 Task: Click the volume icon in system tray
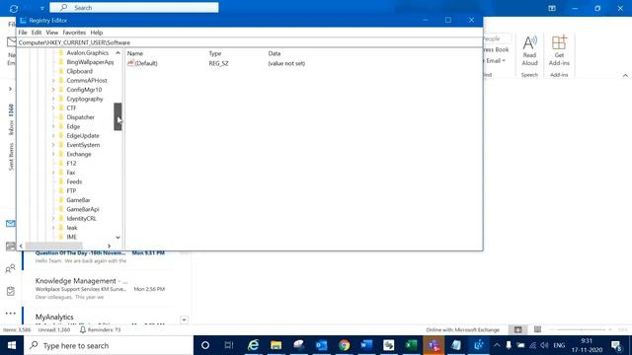[x=544, y=345]
